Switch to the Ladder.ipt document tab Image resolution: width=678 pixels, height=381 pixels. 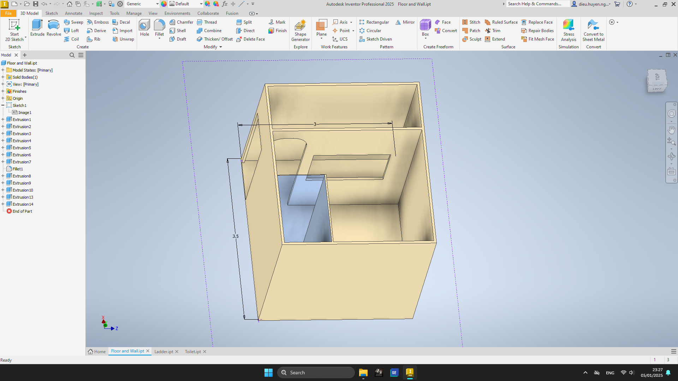click(164, 352)
